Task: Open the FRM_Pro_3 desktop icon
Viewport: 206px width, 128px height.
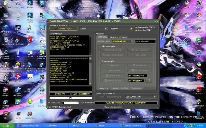Action: 199,91
